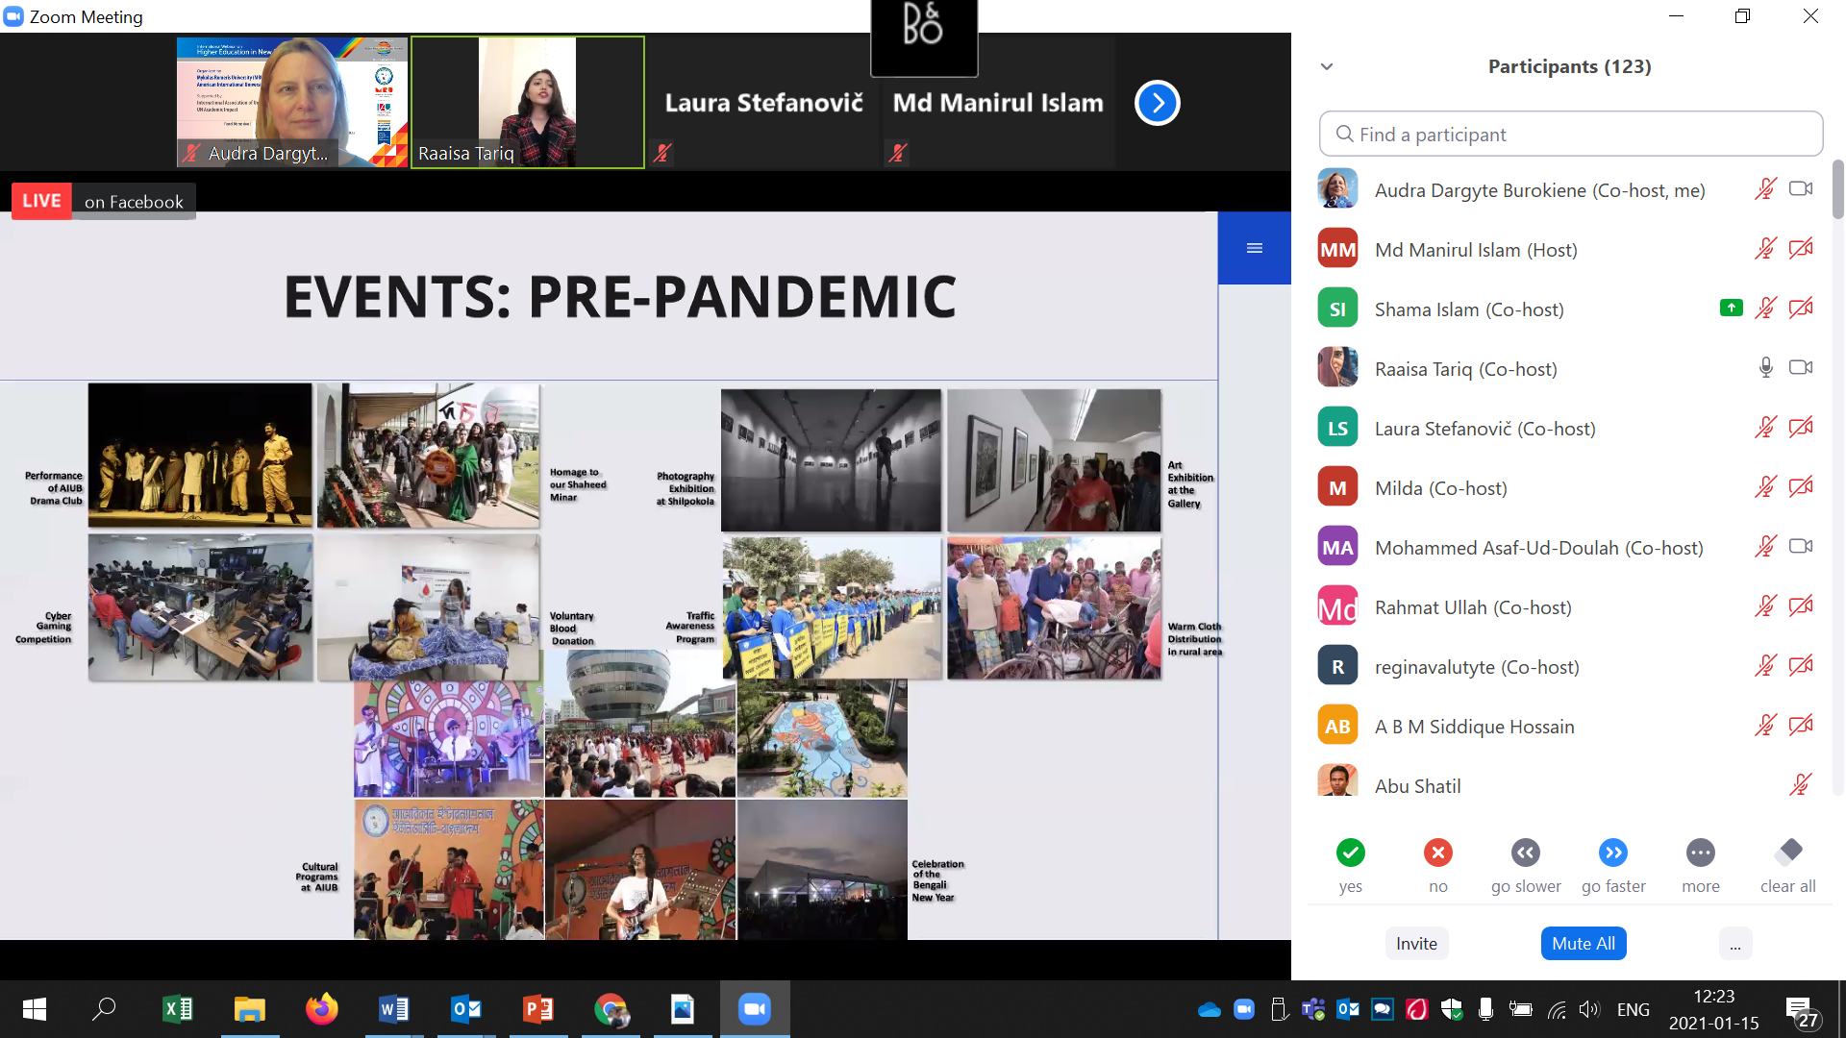This screenshot has height=1038, width=1846.
Task: Click the MM avatar for Md Manirul Islam
Action: coord(1337,249)
